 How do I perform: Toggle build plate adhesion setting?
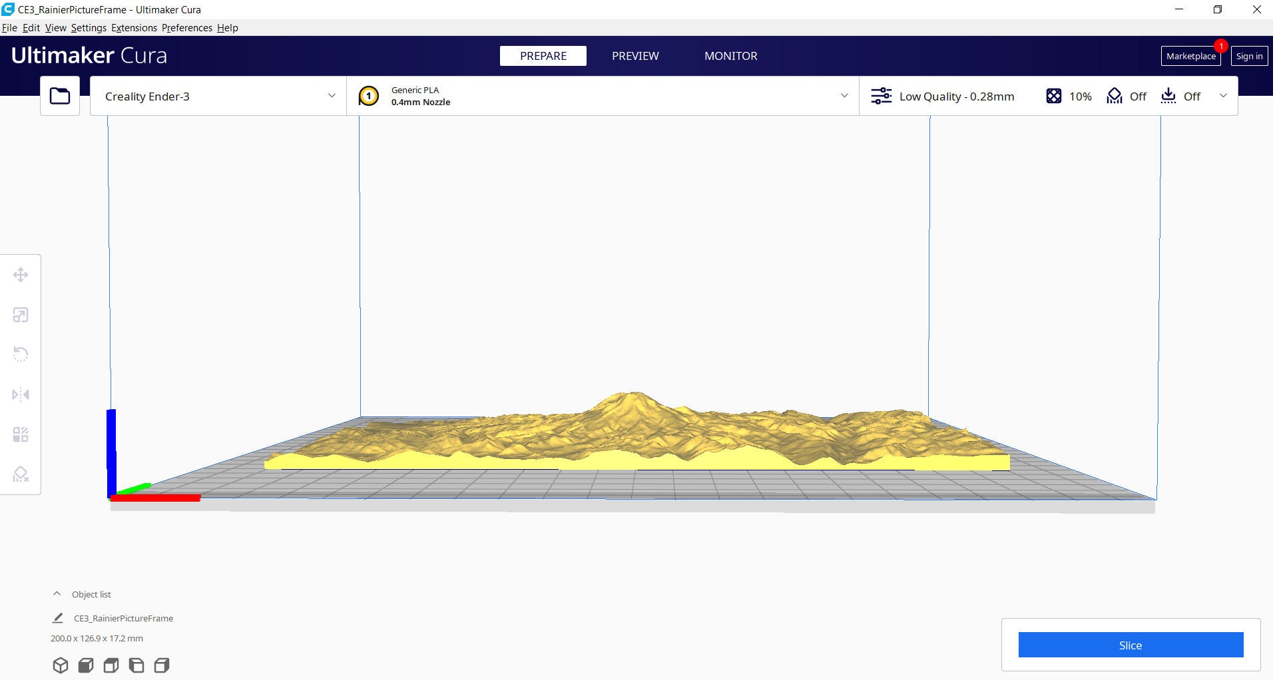[x=1181, y=96]
